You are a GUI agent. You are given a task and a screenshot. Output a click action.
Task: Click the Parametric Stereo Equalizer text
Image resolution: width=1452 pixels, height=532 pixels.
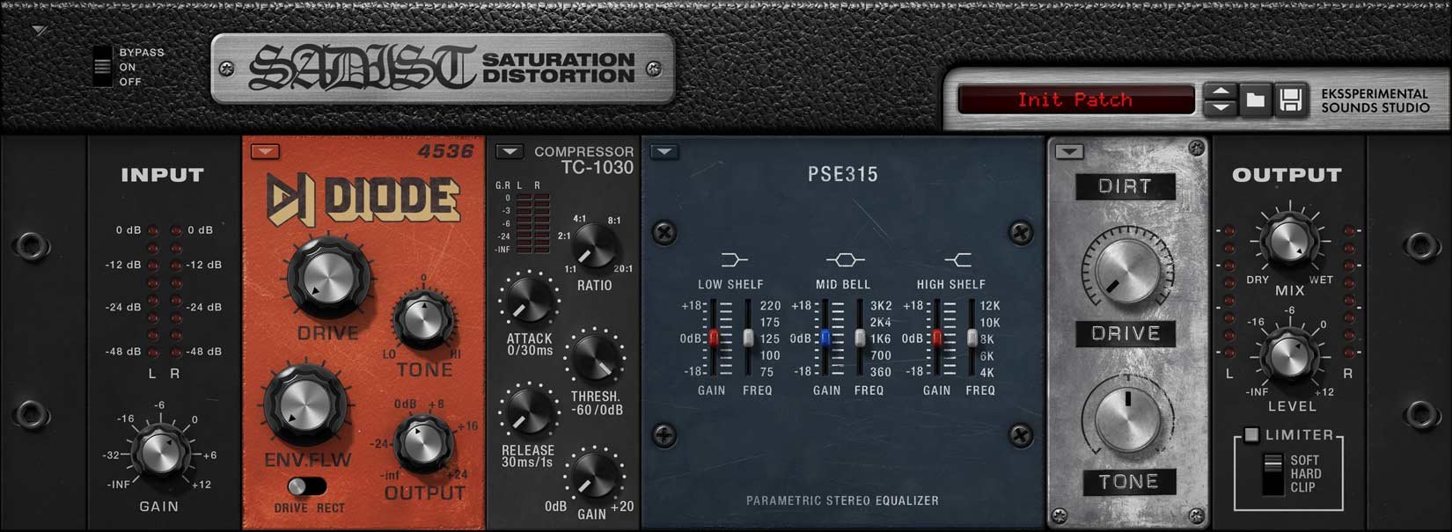[x=842, y=500]
